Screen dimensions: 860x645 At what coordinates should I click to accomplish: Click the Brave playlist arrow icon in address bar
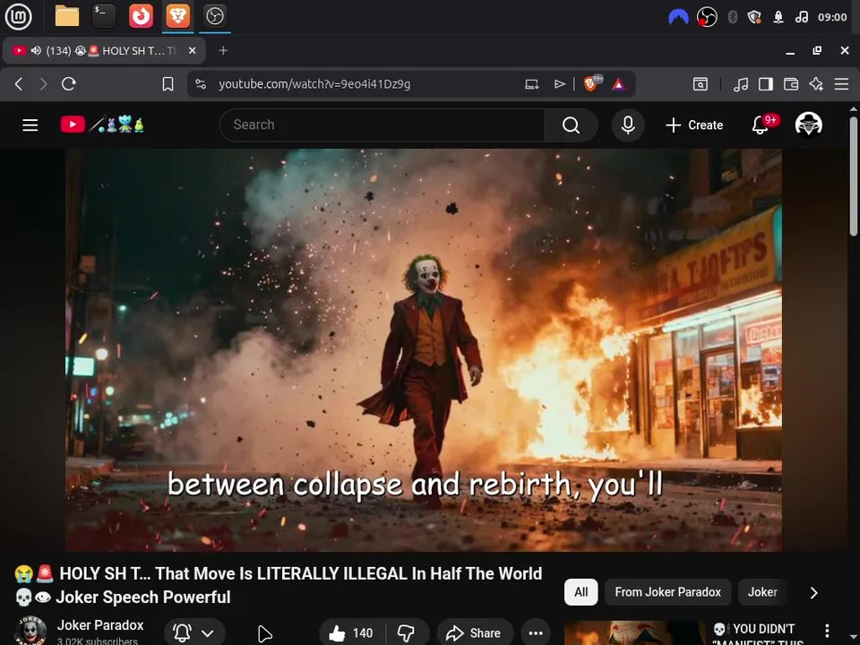pos(559,84)
